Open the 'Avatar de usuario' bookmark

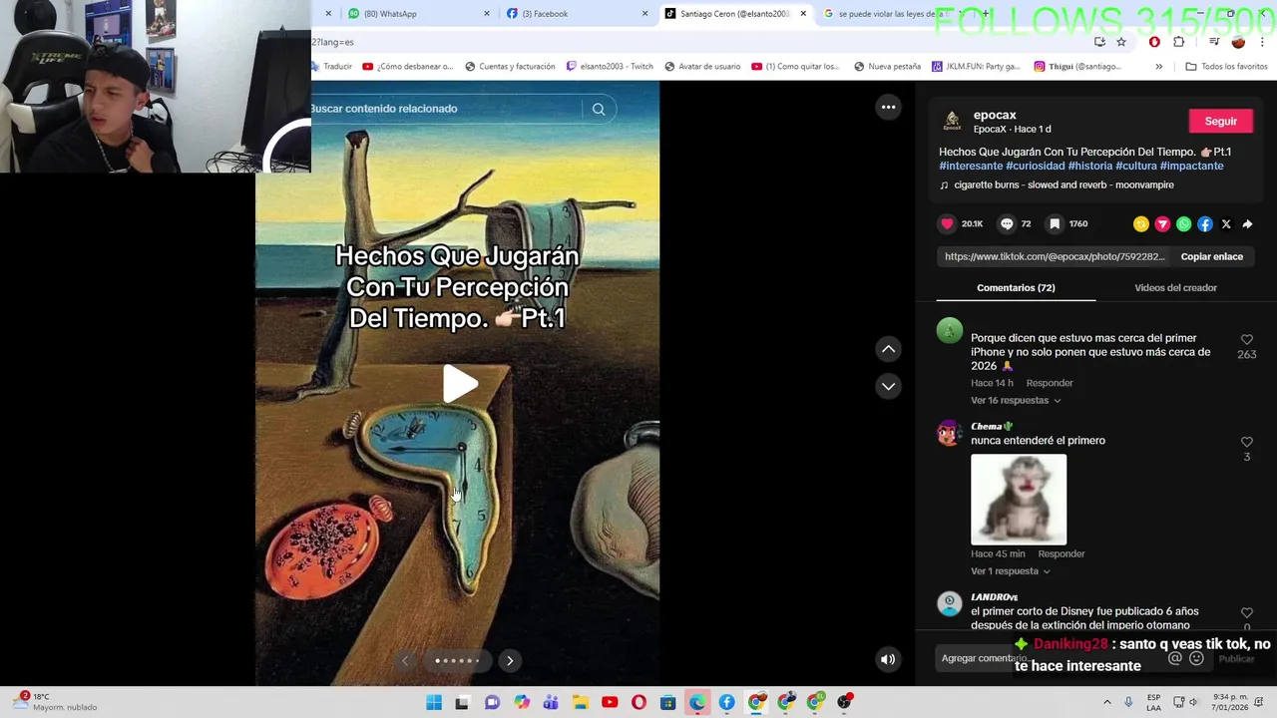click(701, 67)
